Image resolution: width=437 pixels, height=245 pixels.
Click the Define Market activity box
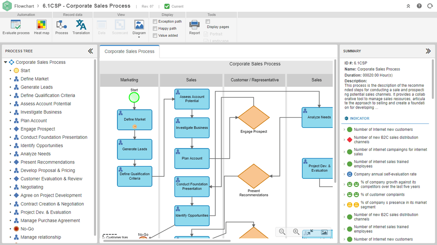(x=134, y=119)
